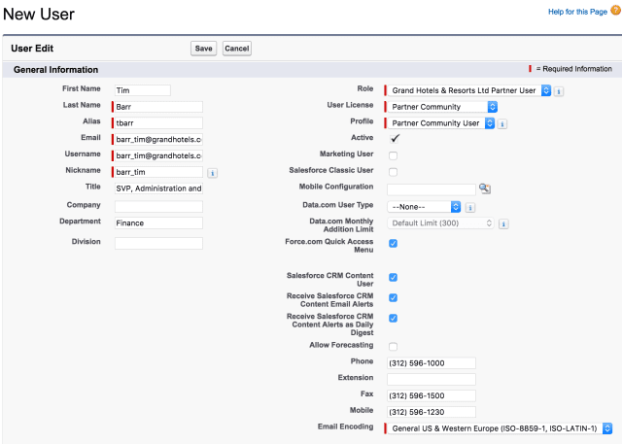Image resolution: width=622 pixels, height=444 pixels.
Task: Click the info icon beside Data.com User Type
Action: point(469,207)
